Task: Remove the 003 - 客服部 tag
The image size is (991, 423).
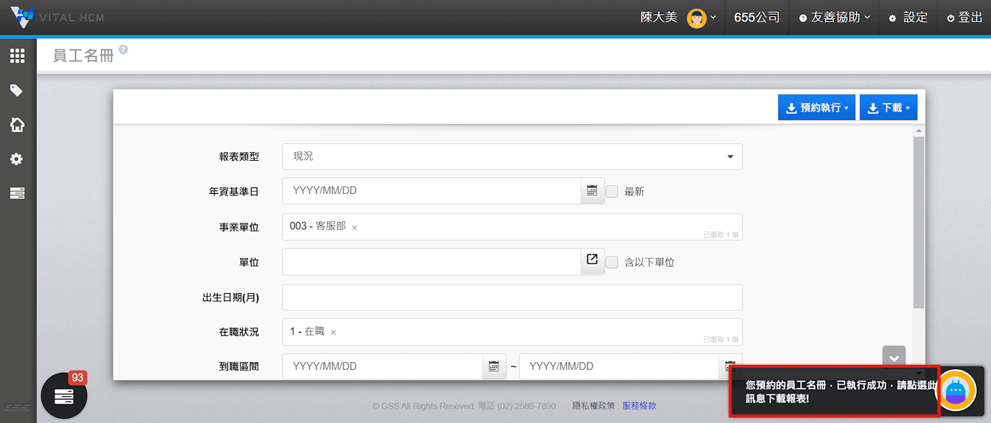Action: coord(355,228)
